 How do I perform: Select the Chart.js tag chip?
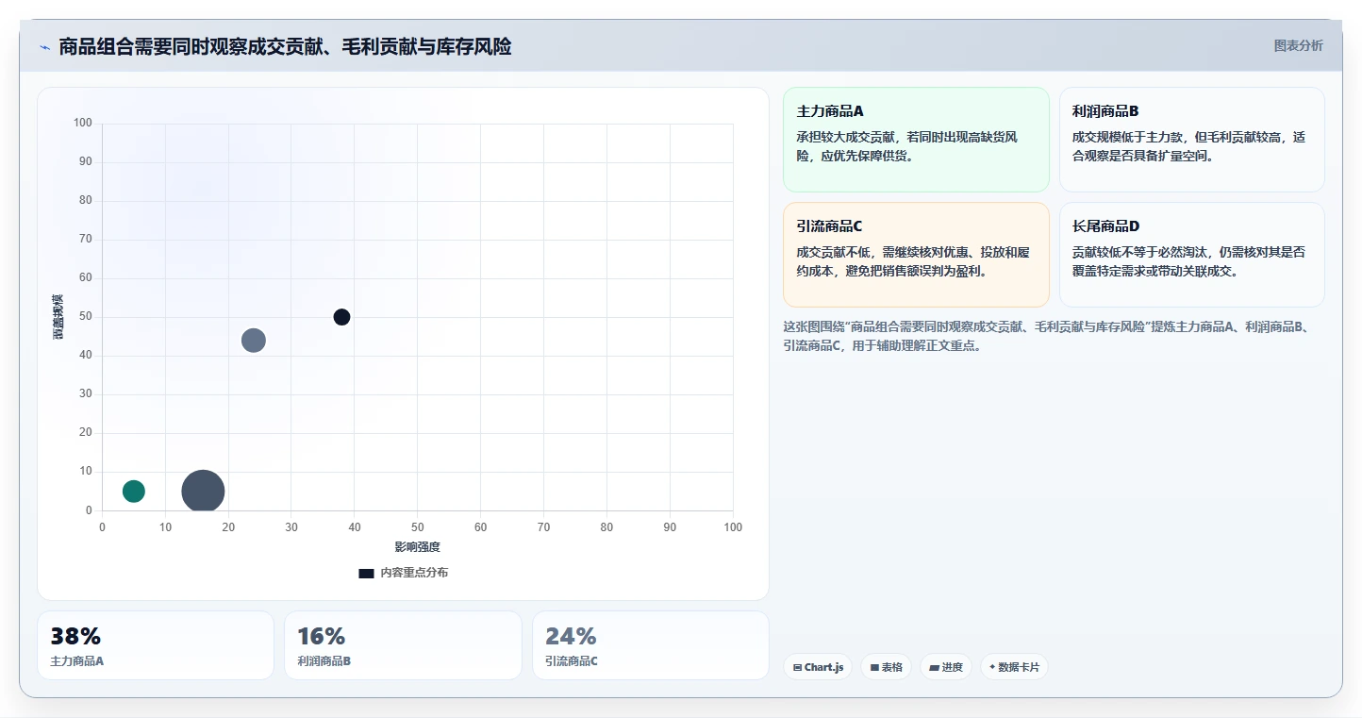[818, 667]
